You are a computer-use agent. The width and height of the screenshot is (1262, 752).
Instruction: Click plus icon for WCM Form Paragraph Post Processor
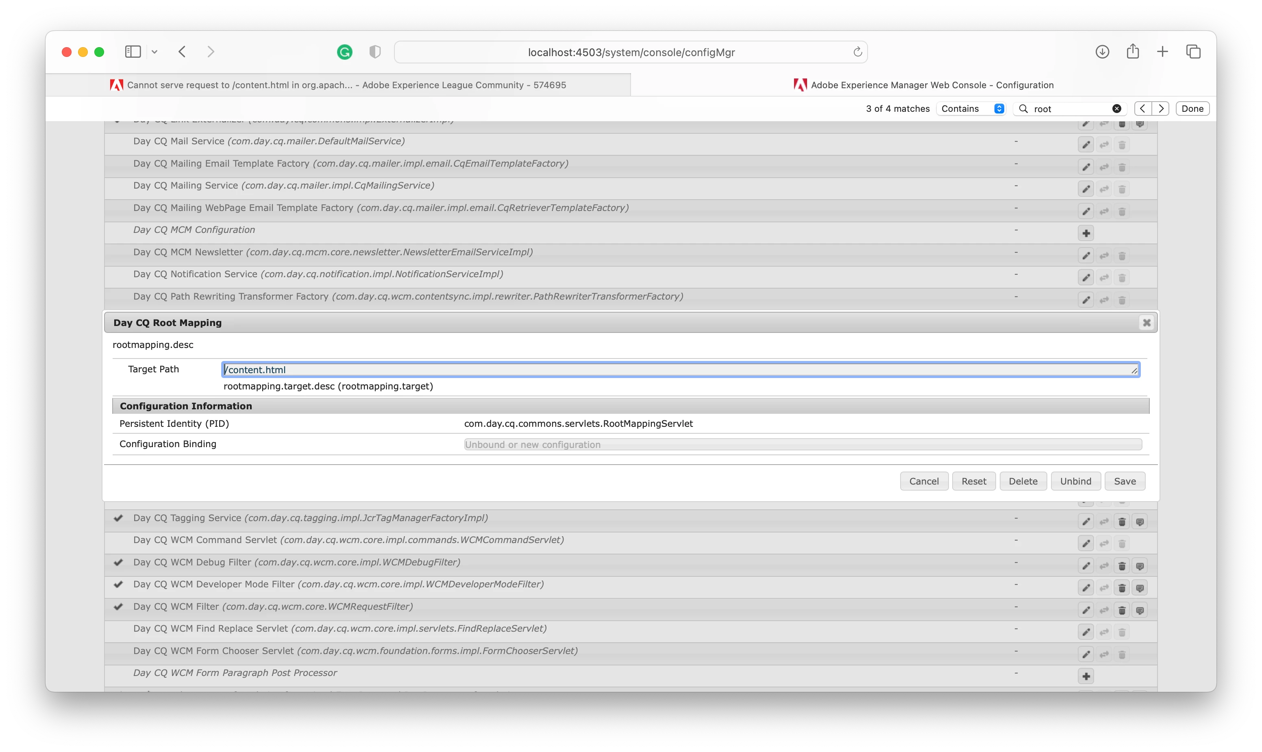point(1086,676)
